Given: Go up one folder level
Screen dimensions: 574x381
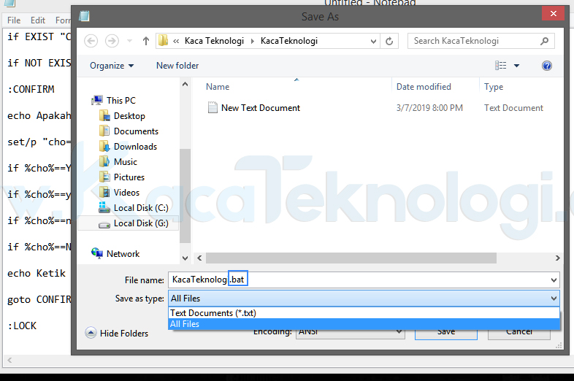Looking at the screenshot, I should tap(146, 41).
